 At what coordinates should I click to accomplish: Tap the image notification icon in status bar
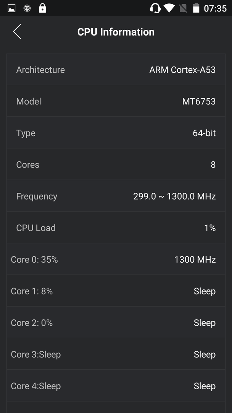point(11,8)
